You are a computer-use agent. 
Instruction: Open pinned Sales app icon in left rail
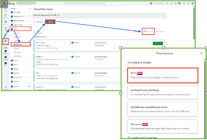[6, 63]
